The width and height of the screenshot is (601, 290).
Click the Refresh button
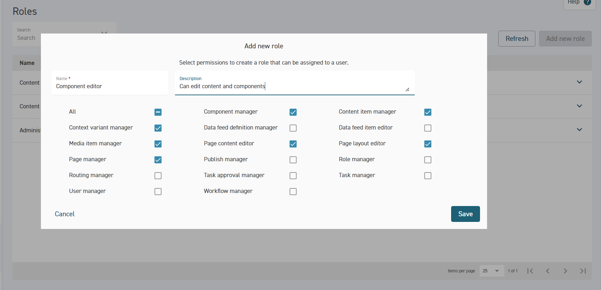coord(517,38)
